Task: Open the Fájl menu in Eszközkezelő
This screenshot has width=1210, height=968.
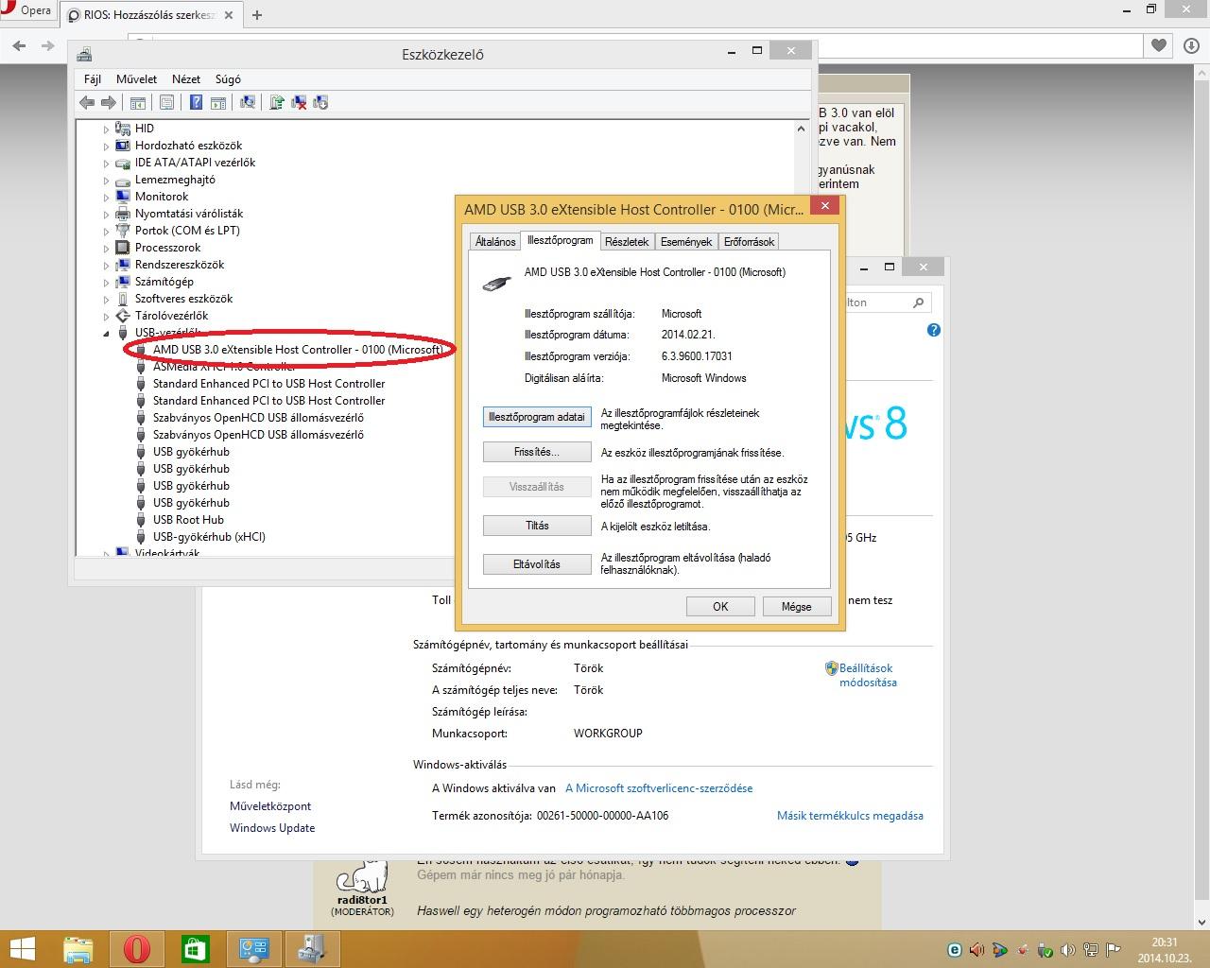Action: pos(93,79)
